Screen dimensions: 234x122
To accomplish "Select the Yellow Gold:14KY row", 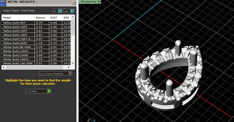I will click(x=36, y=31).
